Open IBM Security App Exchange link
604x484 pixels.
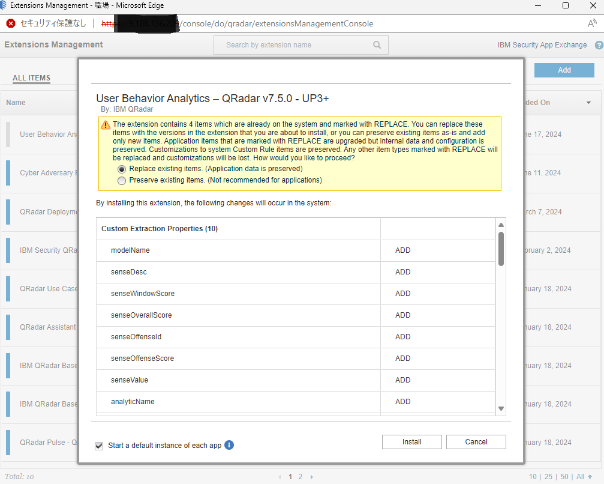[542, 44]
